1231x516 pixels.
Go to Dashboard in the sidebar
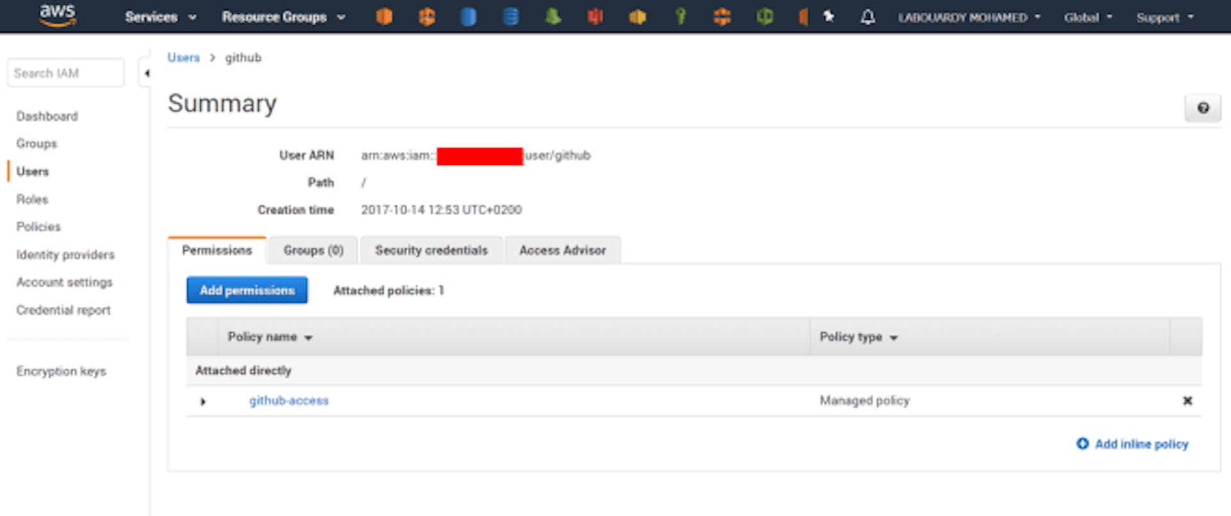[x=47, y=116]
